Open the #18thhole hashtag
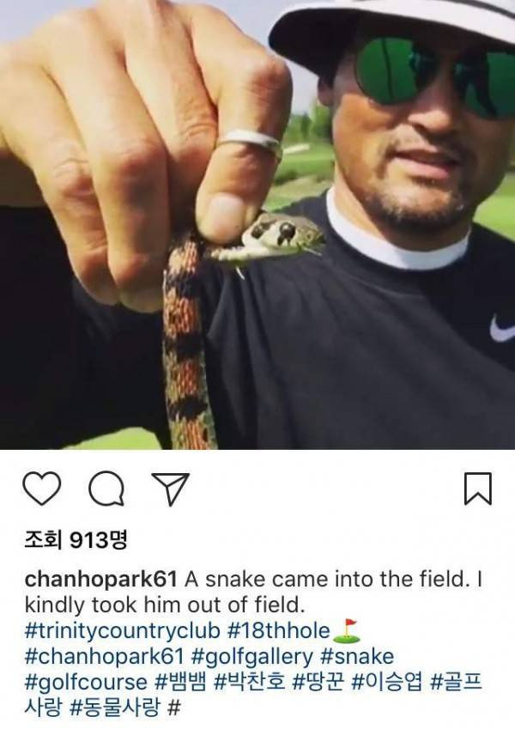Viewport: 515px width, 729px height. coord(279,631)
